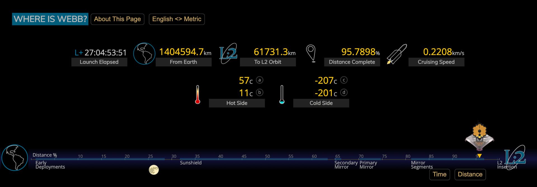The width and height of the screenshot is (537, 187).
Task: Click the red hot side thermometer icon
Action: click(x=197, y=95)
